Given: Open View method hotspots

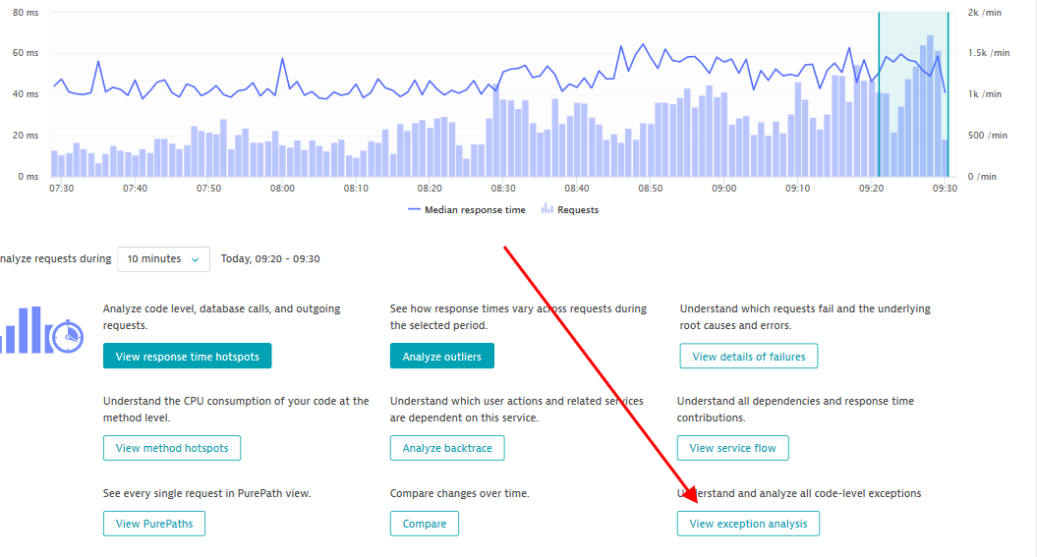Looking at the screenshot, I should (171, 448).
